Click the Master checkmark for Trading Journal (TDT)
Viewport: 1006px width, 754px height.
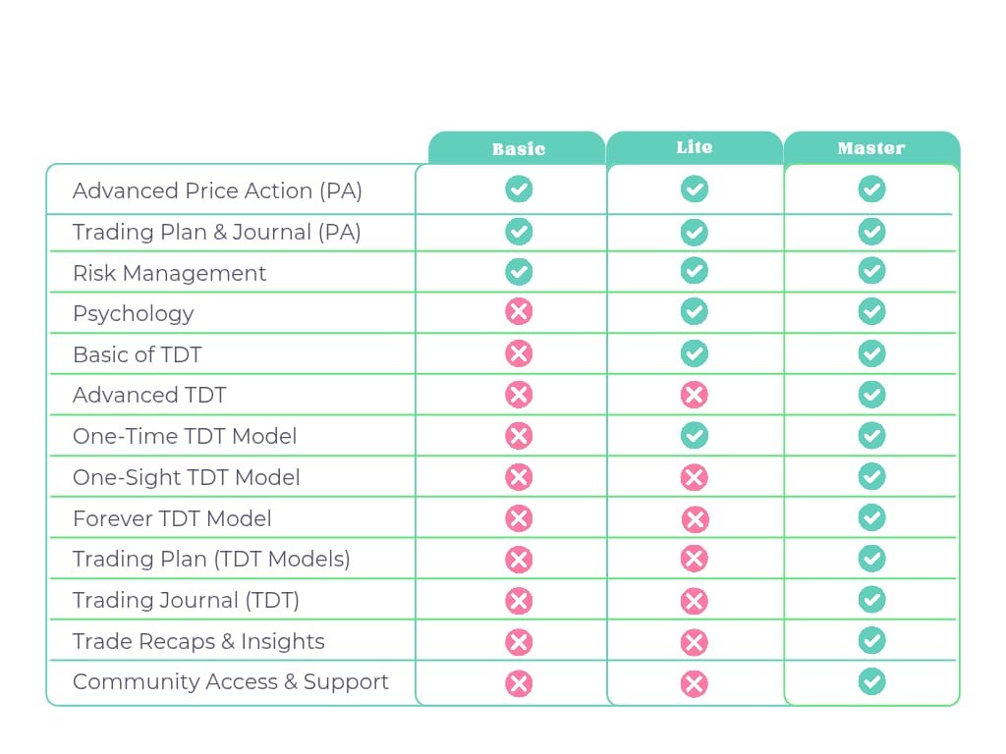(872, 600)
